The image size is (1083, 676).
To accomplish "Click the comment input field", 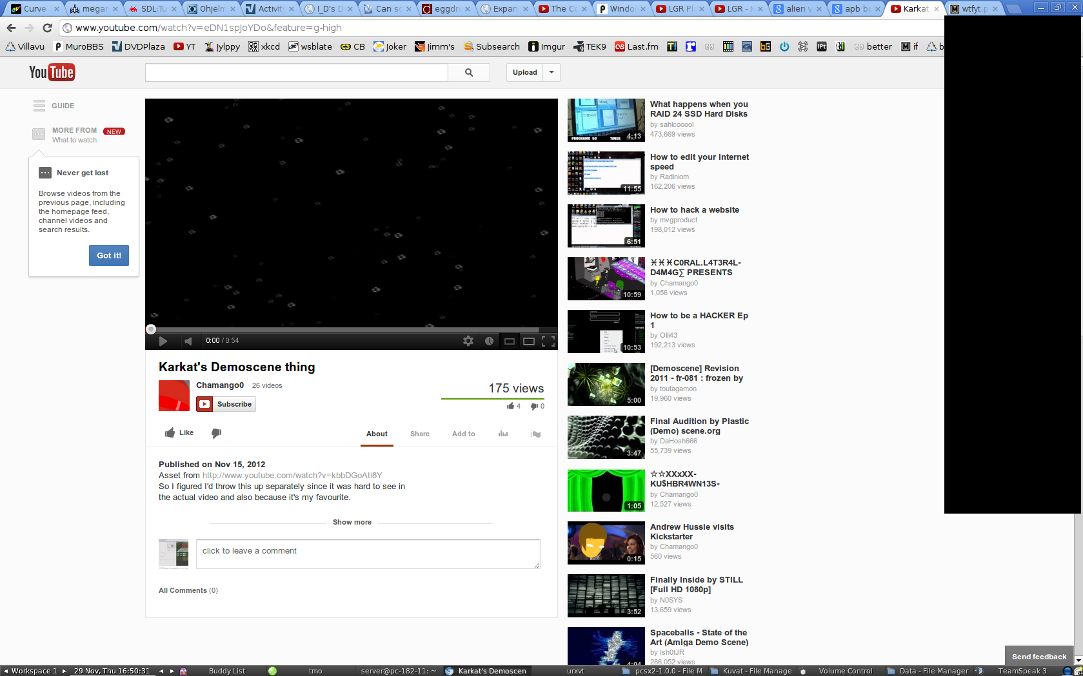I will [368, 554].
